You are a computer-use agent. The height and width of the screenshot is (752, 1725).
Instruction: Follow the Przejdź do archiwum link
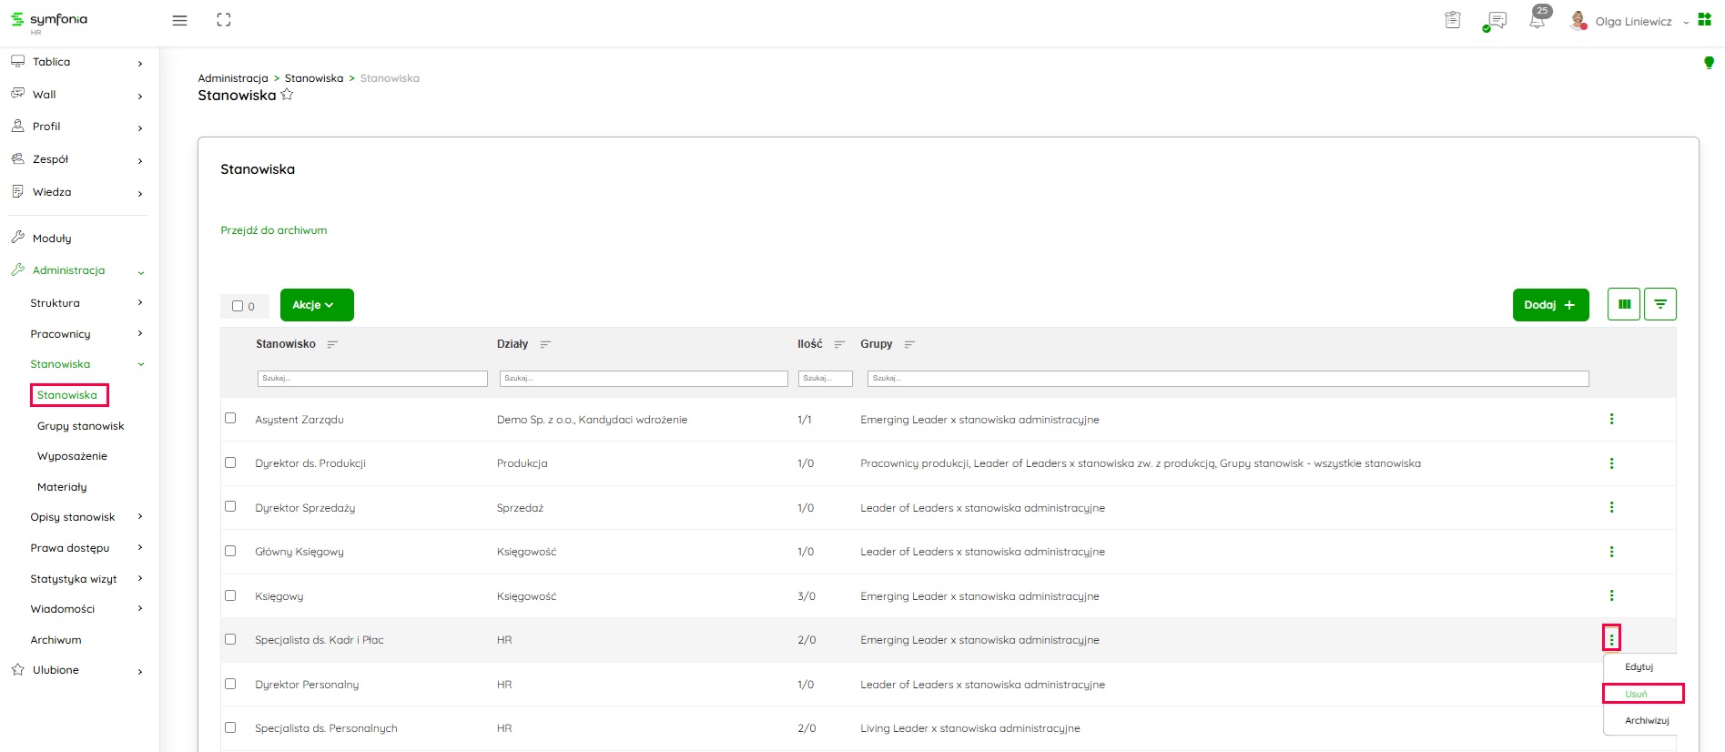point(273,230)
